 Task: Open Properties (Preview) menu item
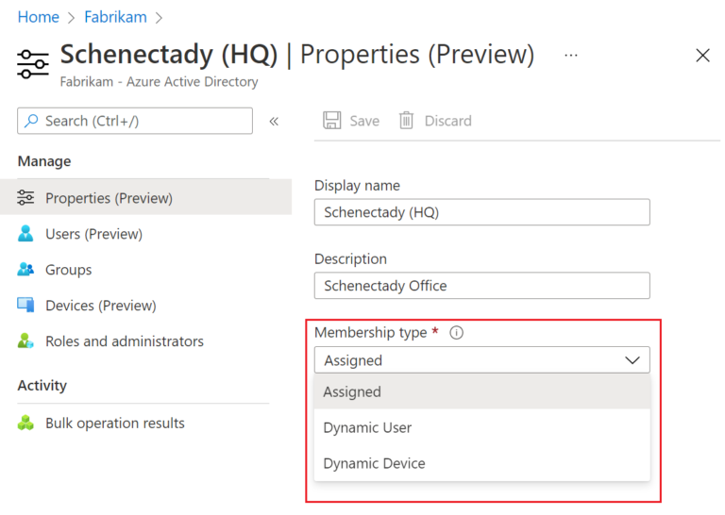click(109, 198)
